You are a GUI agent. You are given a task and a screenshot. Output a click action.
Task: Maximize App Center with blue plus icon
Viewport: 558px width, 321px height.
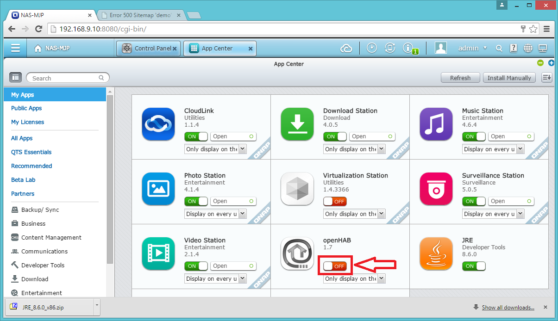click(x=551, y=63)
